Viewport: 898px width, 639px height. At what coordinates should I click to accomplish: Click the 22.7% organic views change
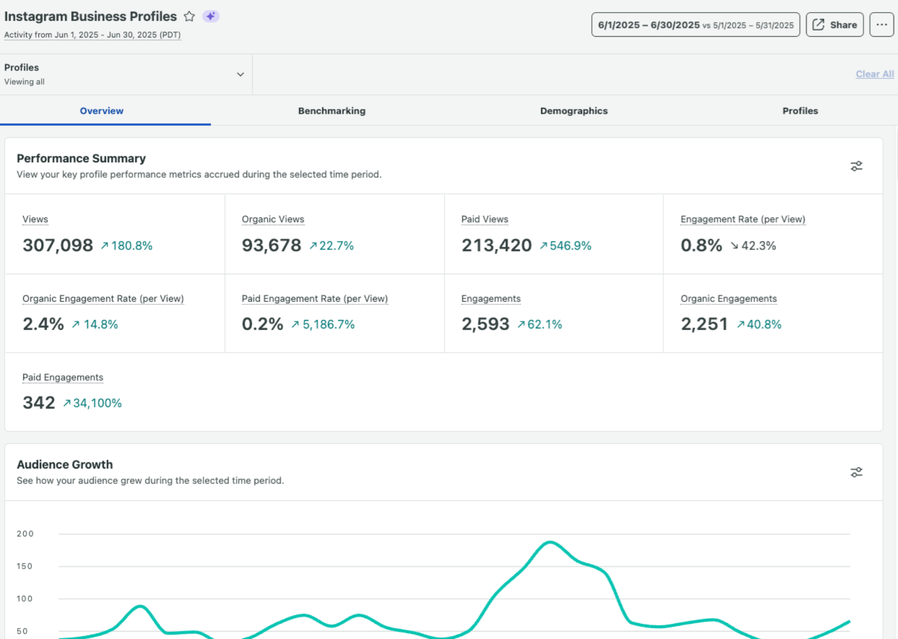pyautogui.click(x=332, y=246)
